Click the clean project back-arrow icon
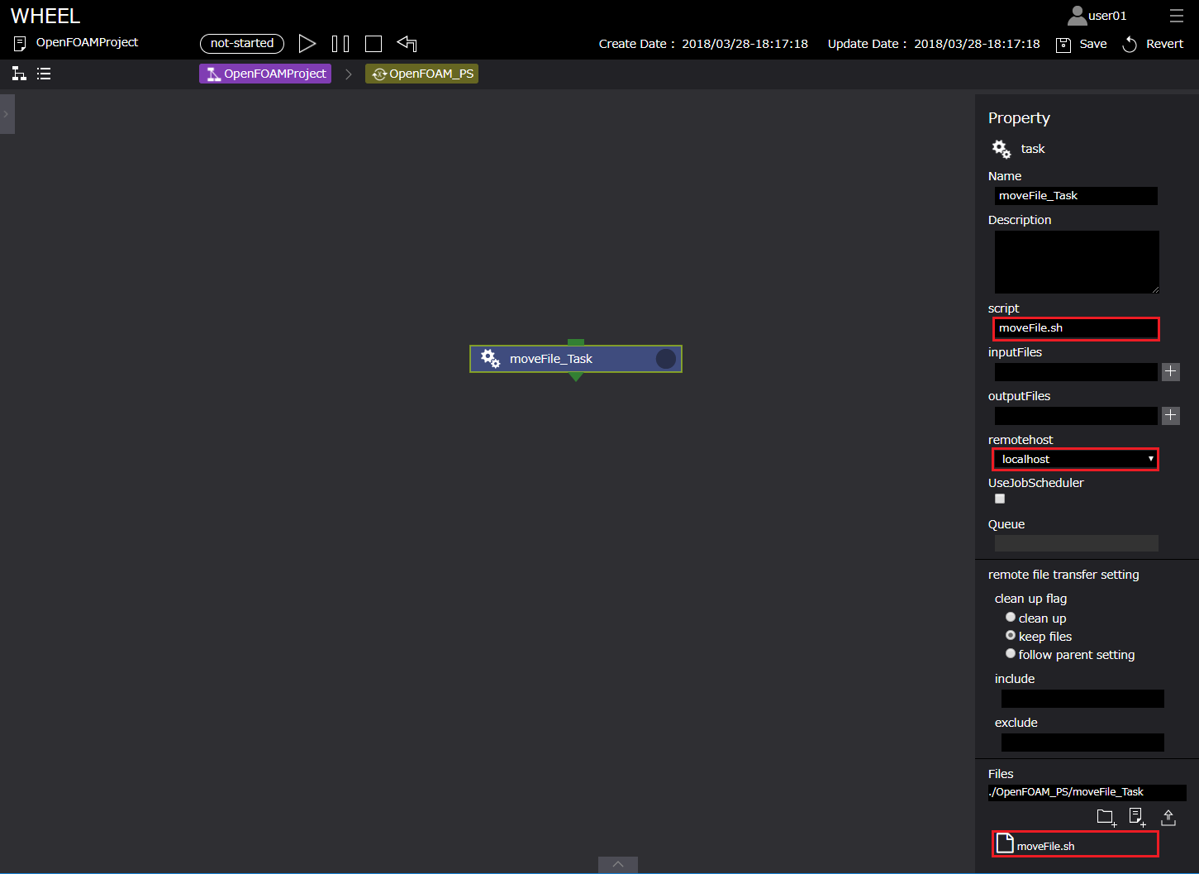 pos(407,44)
